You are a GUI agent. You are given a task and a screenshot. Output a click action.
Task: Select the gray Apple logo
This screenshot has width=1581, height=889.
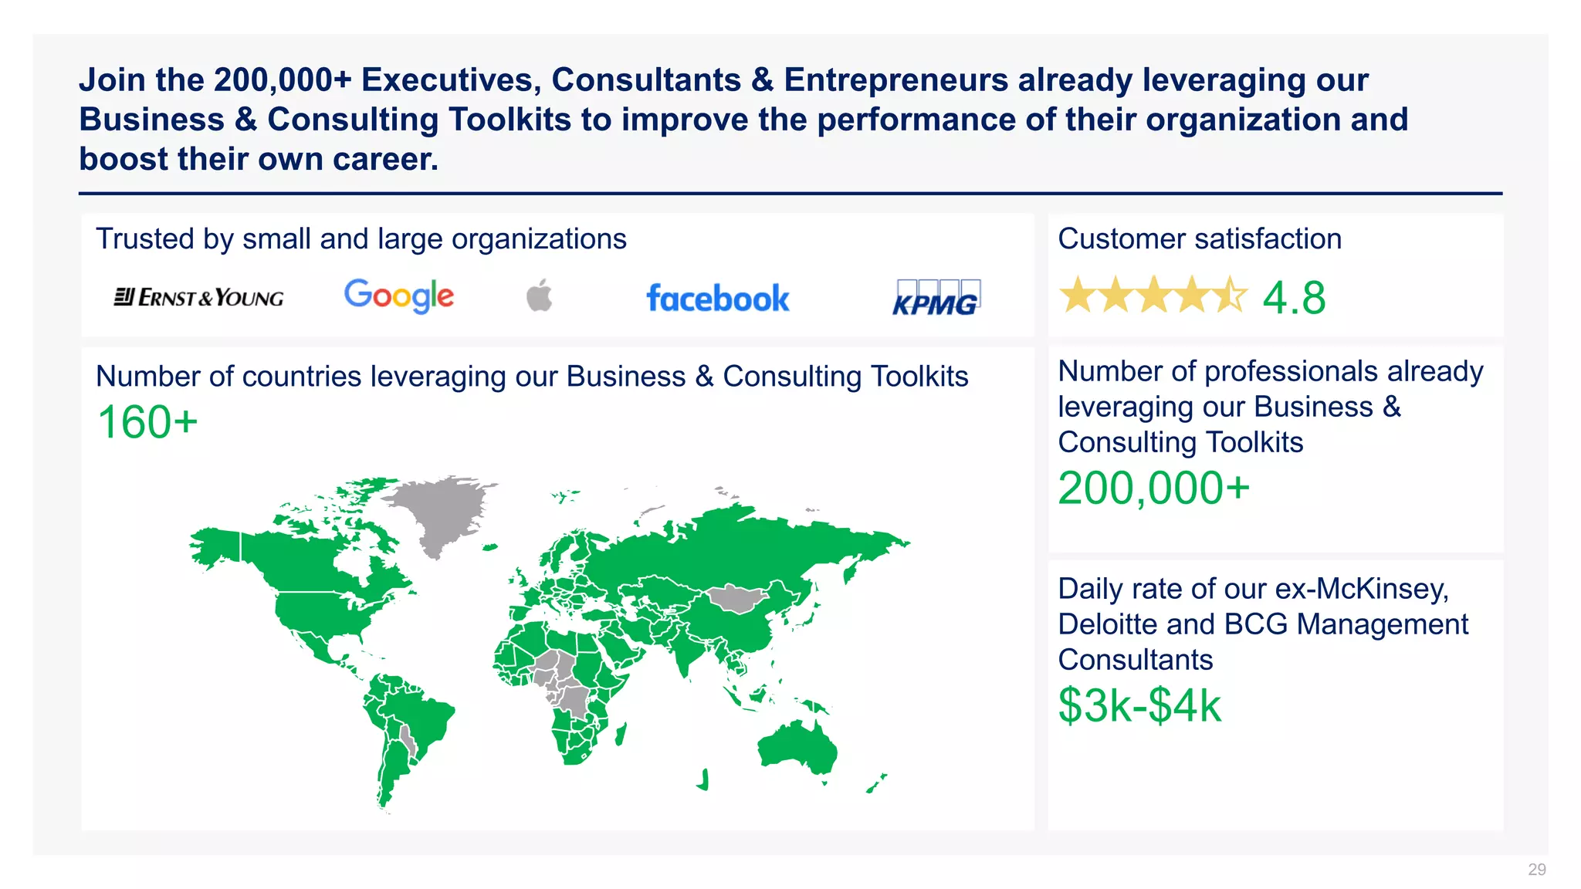click(x=540, y=295)
